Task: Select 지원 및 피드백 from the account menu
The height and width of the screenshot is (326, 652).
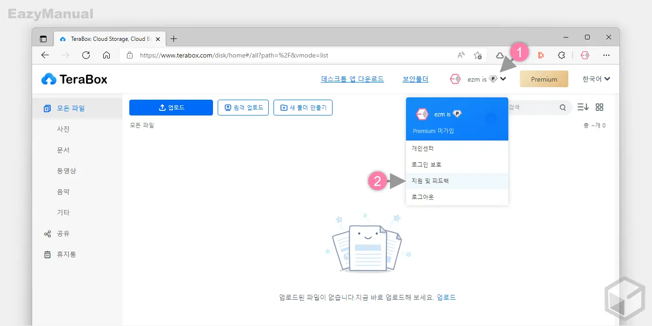Action: coord(429,181)
